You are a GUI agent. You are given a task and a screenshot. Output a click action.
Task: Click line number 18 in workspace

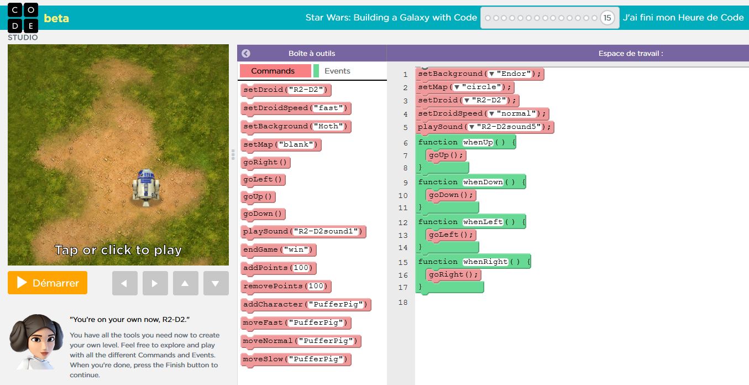[x=402, y=302]
